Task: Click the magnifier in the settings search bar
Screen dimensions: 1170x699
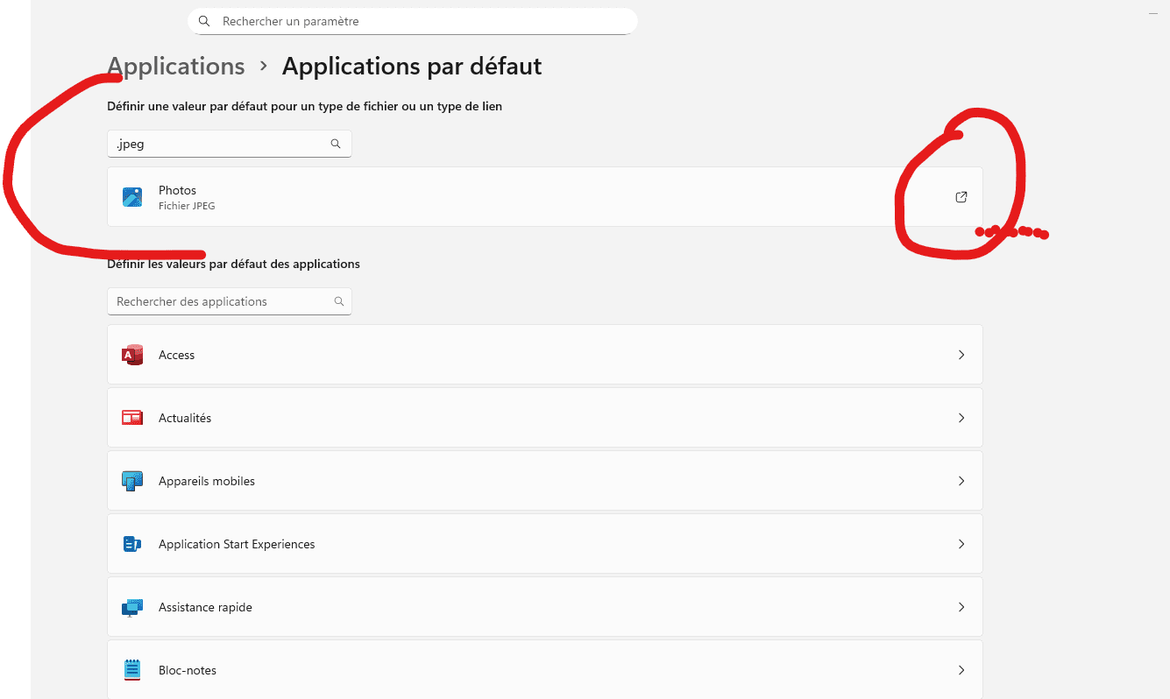Action: pos(204,21)
